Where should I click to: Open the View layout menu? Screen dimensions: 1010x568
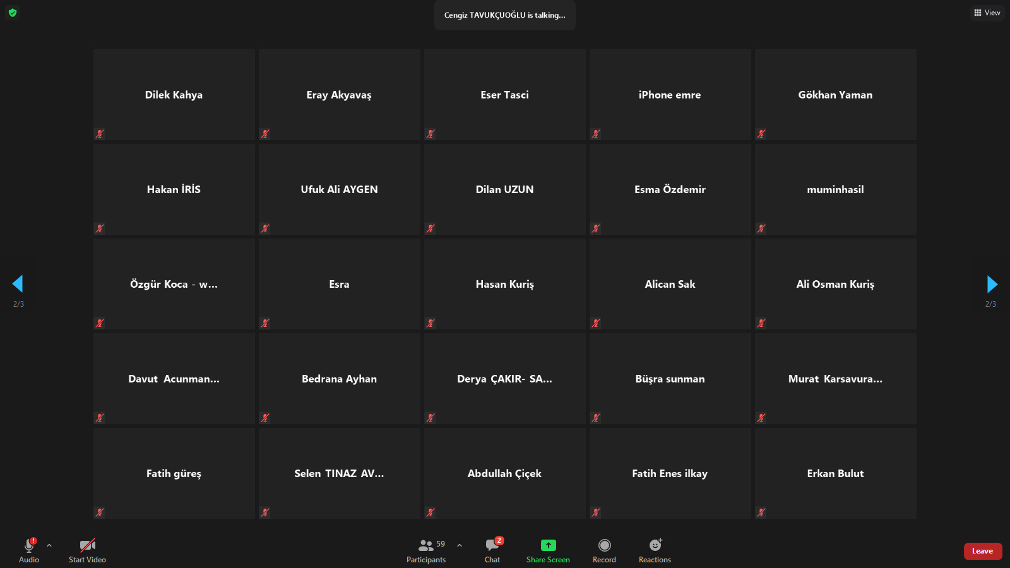pyautogui.click(x=987, y=13)
